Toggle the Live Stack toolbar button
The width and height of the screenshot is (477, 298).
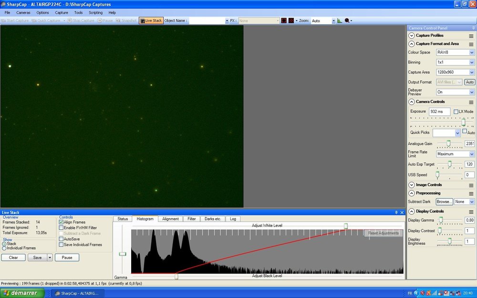point(151,21)
